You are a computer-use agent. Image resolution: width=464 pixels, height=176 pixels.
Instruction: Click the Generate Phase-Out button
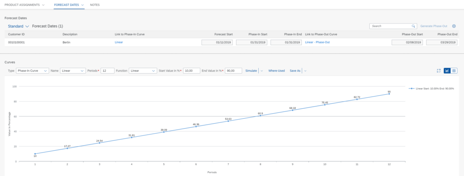(x=434, y=26)
